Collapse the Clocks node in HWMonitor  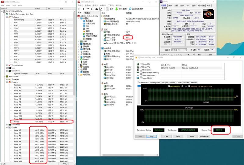pos(7,127)
